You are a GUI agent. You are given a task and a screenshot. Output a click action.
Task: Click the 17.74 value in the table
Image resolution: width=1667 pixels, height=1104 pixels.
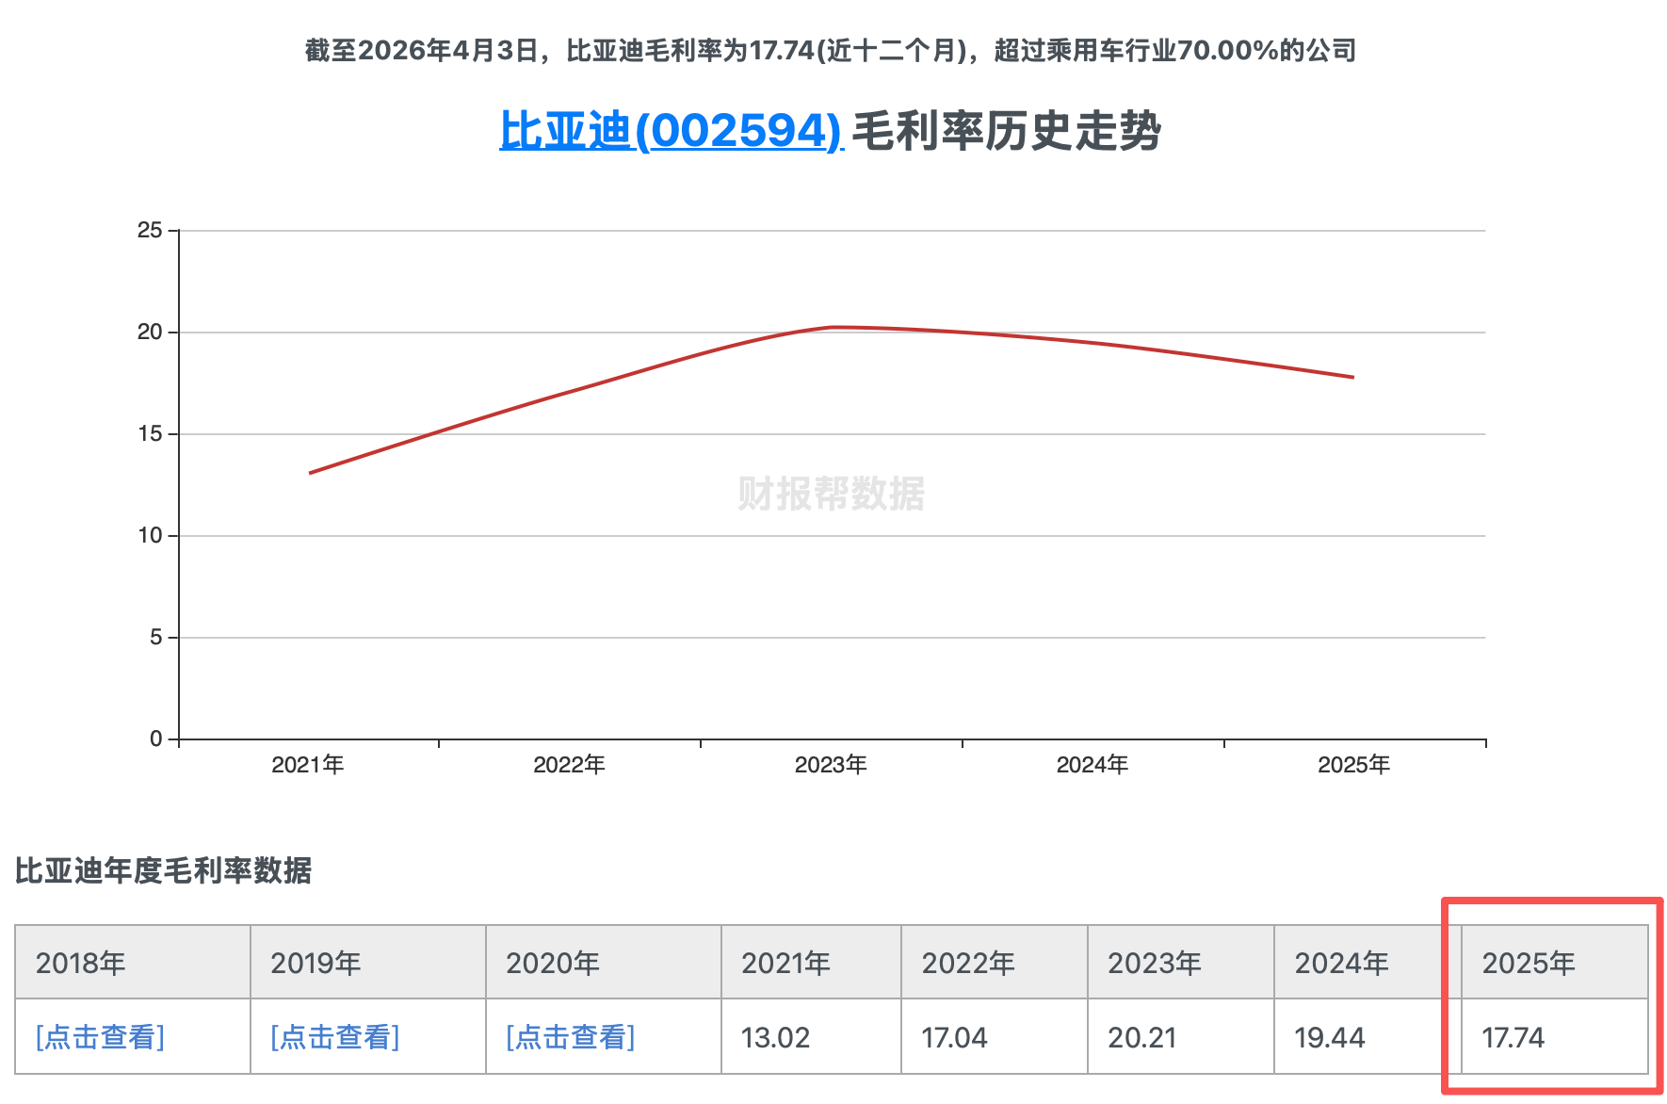click(1513, 1038)
